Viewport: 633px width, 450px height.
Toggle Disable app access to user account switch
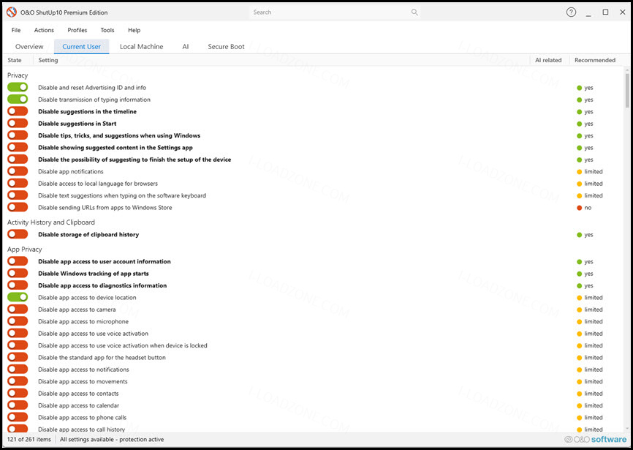[18, 261]
